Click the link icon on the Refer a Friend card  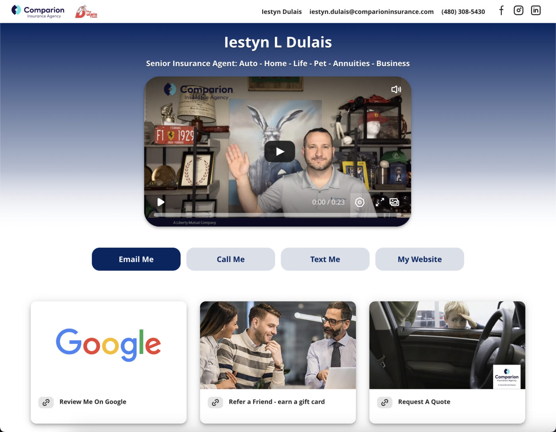pos(215,402)
